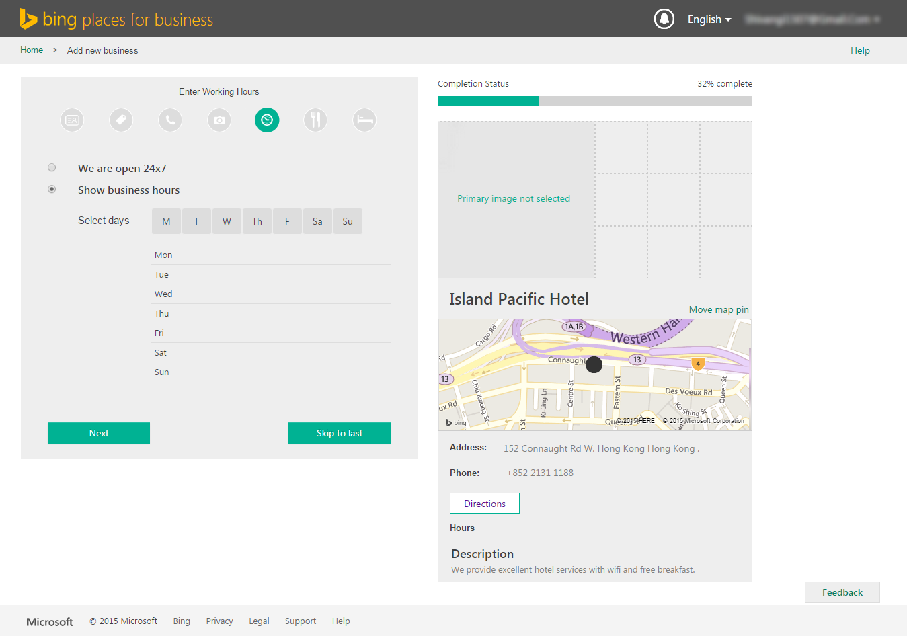Open the Legal footer link
The width and height of the screenshot is (907, 636).
click(x=259, y=621)
